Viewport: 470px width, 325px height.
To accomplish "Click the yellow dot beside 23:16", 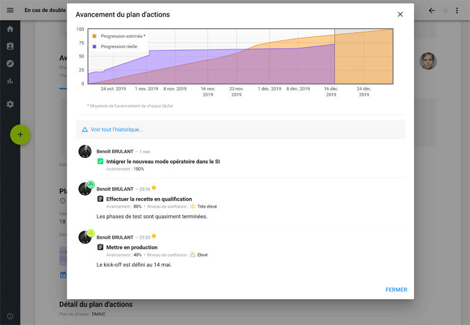I will coord(154,188).
